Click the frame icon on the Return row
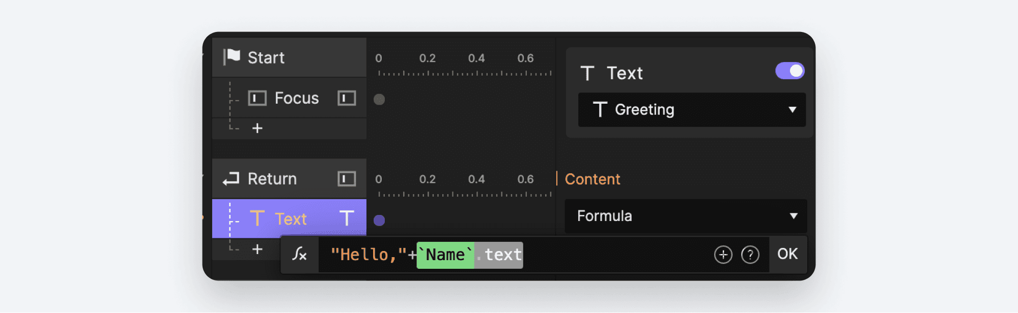Image resolution: width=1018 pixels, height=313 pixels. tap(346, 178)
